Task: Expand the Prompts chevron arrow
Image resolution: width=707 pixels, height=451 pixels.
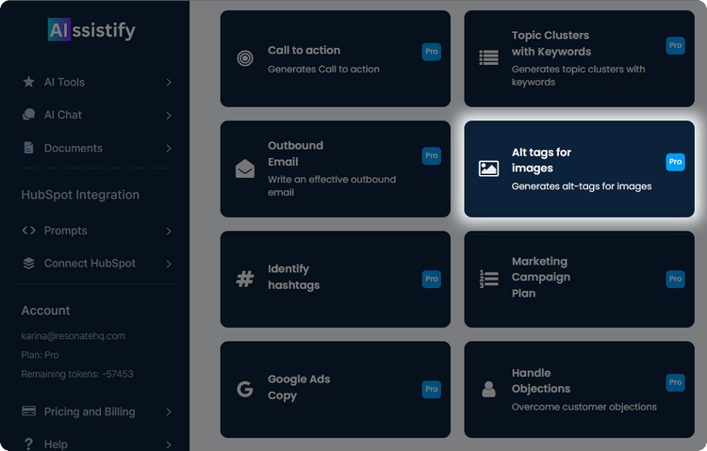Action: pyautogui.click(x=169, y=232)
